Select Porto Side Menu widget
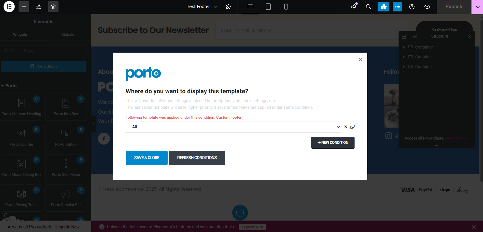The width and height of the screenshot is (483, 232). coord(66,167)
